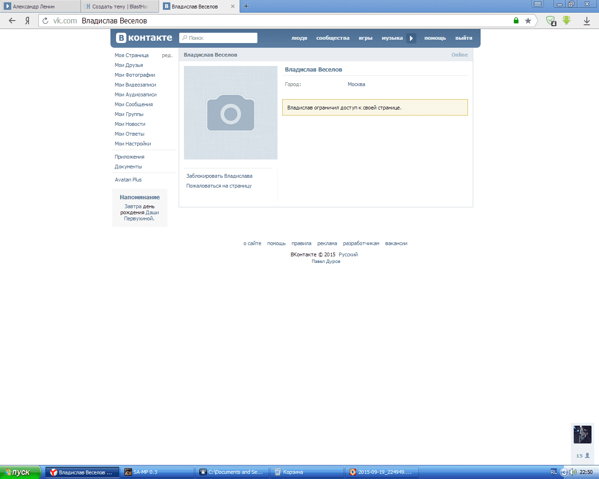Bookmark page with the star icon

click(x=528, y=21)
